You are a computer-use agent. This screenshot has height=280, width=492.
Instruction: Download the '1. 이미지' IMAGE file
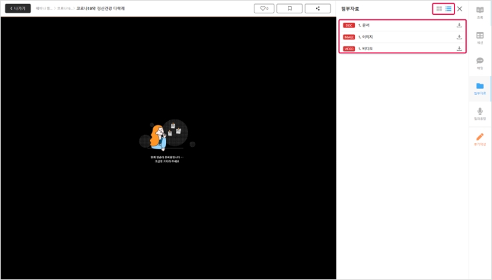click(459, 37)
